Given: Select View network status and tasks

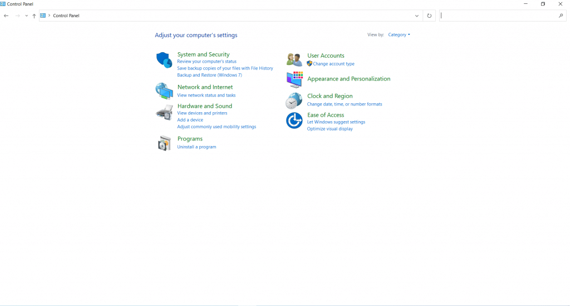Looking at the screenshot, I should pyautogui.click(x=207, y=96).
